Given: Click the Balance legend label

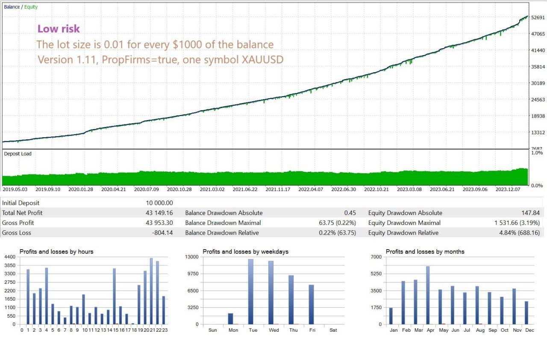Looking at the screenshot, I should (12, 7).
